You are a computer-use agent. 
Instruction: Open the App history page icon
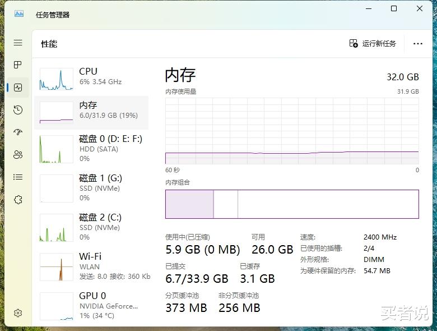[x=18, y=110]
